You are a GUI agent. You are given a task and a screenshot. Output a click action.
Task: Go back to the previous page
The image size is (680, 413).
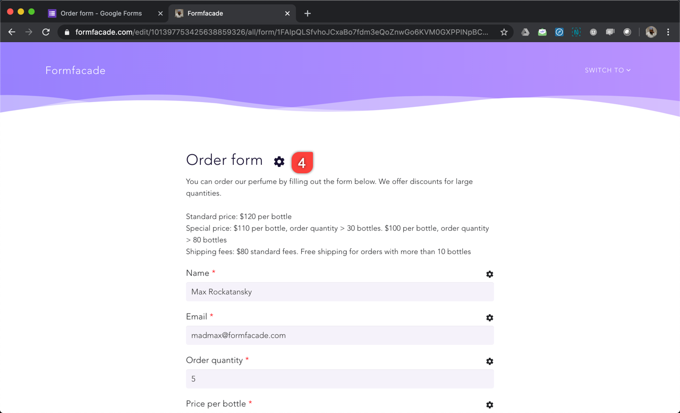(x=12, y=32)
